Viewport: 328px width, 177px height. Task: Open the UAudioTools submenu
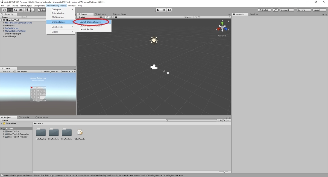pos(60,27)
